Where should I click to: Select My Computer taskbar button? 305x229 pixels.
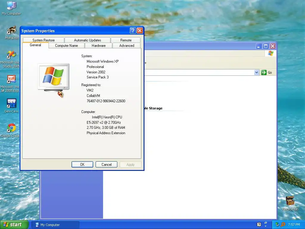click(55, 225)
